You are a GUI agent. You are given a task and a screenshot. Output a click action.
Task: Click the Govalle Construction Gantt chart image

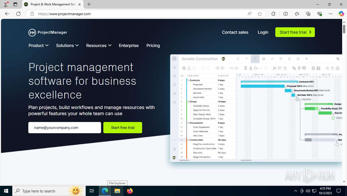256,108
